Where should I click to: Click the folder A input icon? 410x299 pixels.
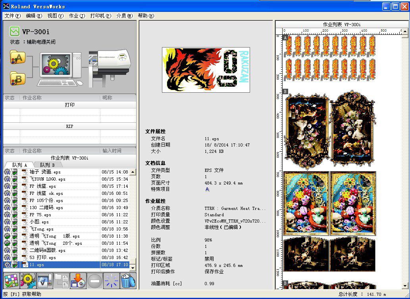[18, 57]
